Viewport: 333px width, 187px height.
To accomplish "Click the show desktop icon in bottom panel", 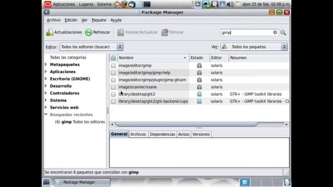I will pos(46,182).
